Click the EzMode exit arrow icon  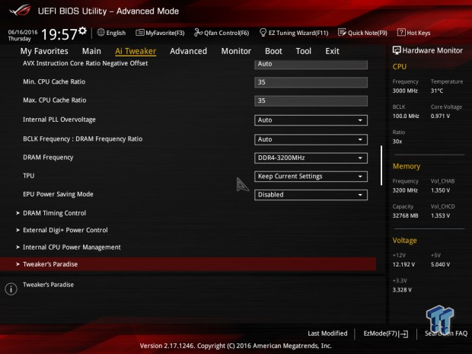tap(403, 333)
